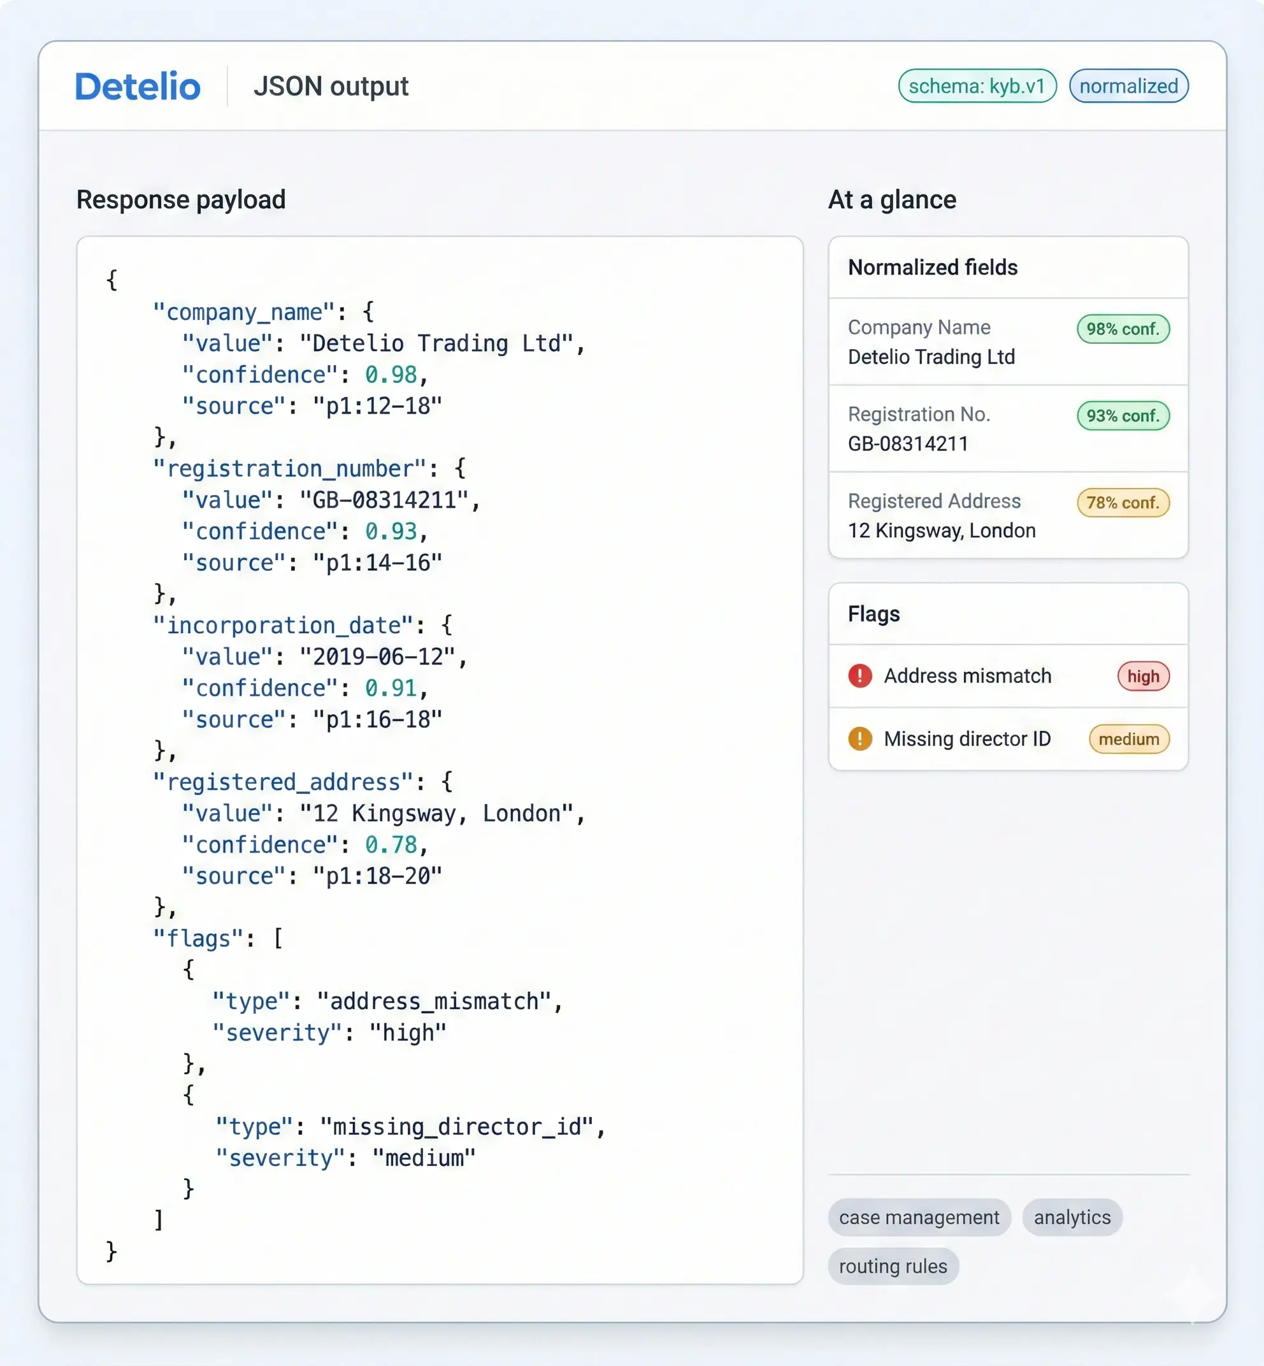Click the 0.91 confidence value
The width and height of the screenshot is (1264, 1366).
(x=391, y=688)
